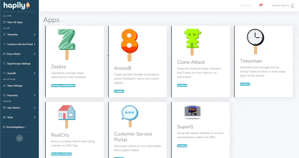The width and height of the screenshot is (299, 158).
Task: Click Zaybra's Starting at $199.00/mo badge
Action: [x=63, y=86]
